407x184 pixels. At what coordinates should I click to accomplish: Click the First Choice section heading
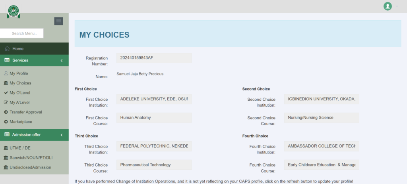pyautogui.click(x=86, y=89)
